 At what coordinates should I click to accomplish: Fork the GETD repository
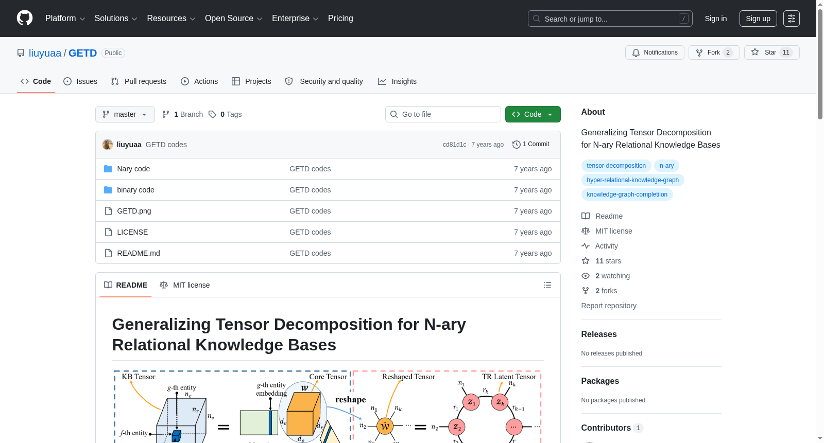click(x=714, y=52)
